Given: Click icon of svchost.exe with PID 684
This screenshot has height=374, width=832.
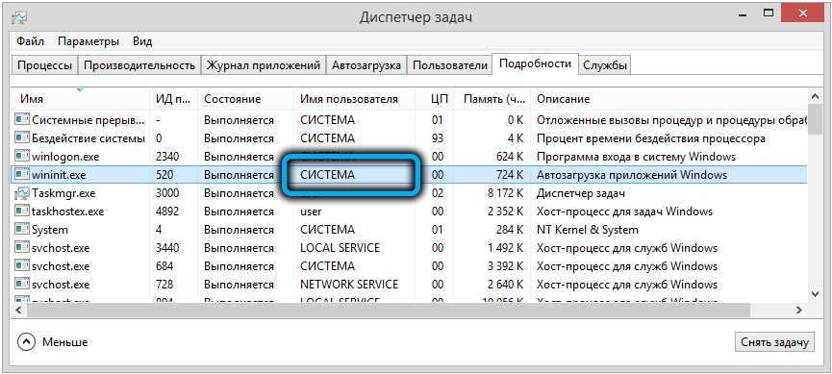Looking at the screenshot, I should click(x=22, y=265).
